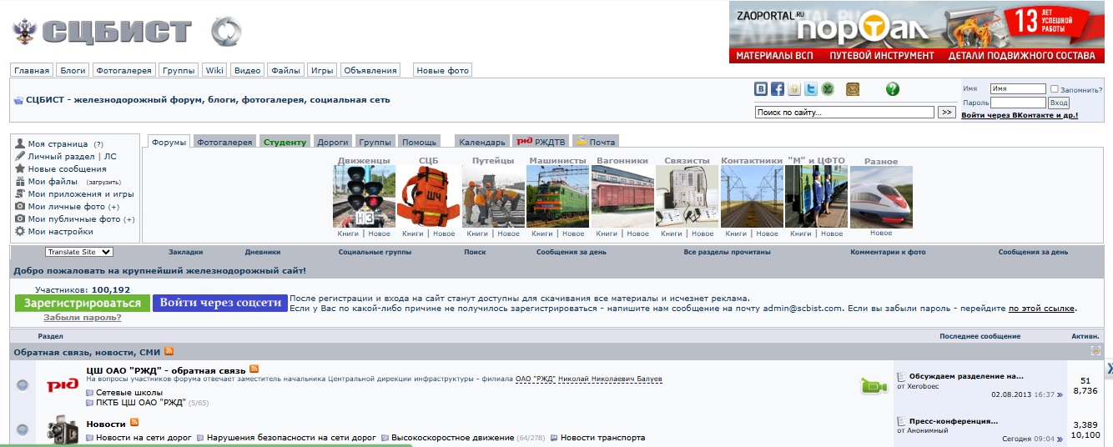Open the Translate Site dropdown
The image size is (1113, 447).
tap(79, 252)
